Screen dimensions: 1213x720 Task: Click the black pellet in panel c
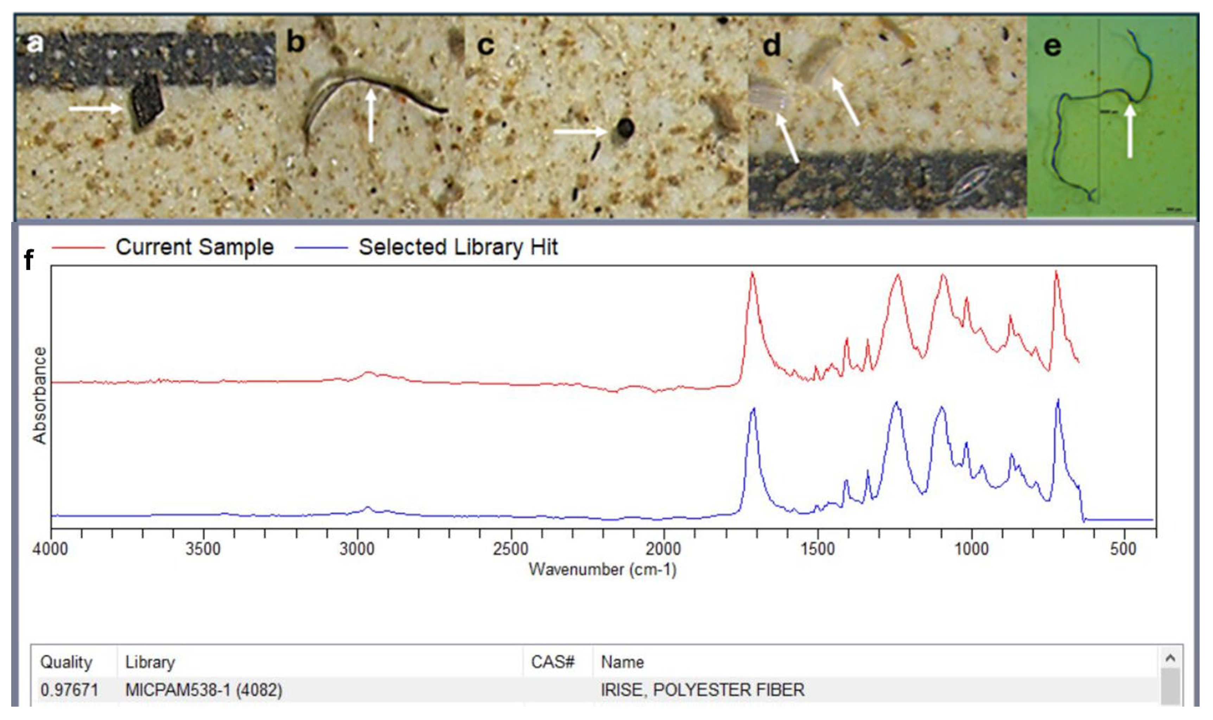625,128
